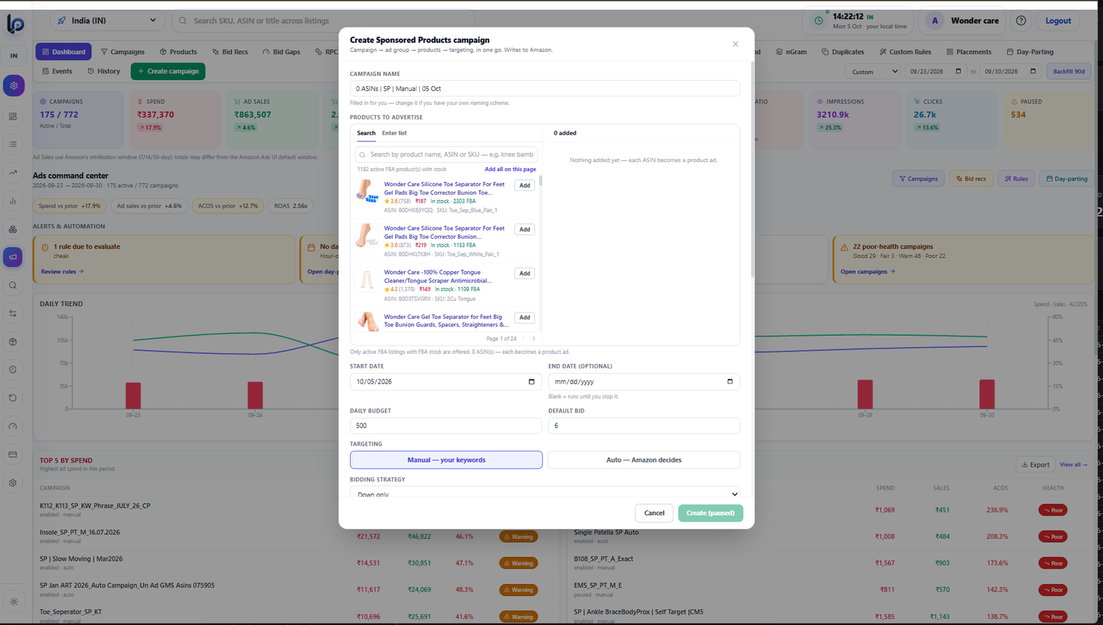Viewport: 1103px width, 625px height.
Task: Open the Dashboard tab
Action: click(63, 52)
